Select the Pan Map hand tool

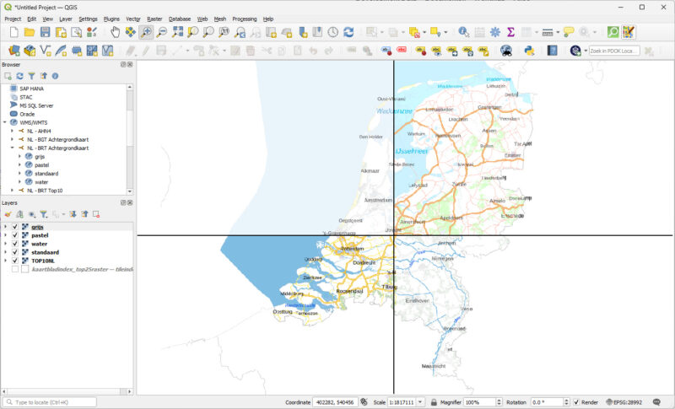point(116,32)
